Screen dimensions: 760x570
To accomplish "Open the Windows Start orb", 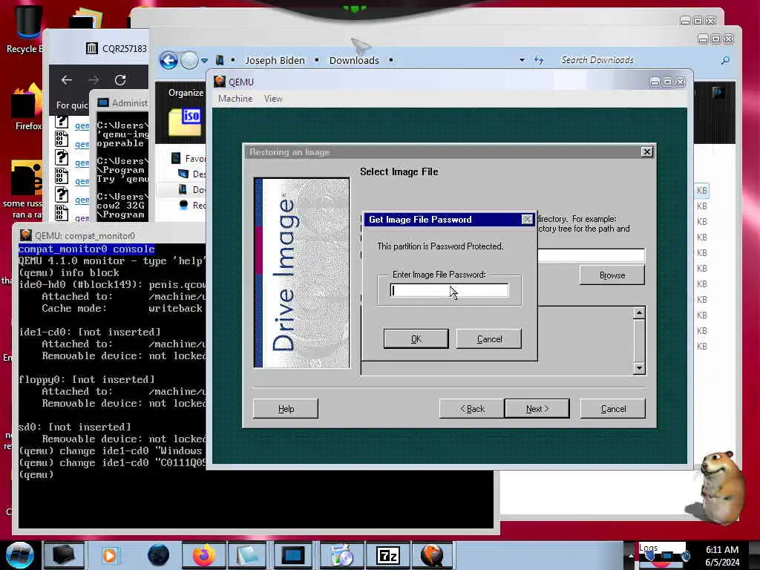I will click(19, 555).
